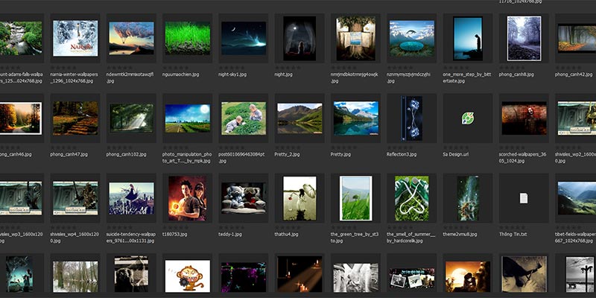Click the file name one_more_step_by_bittertaste.jpg
The image size is (596, 298).
click(x=467, y=78)
